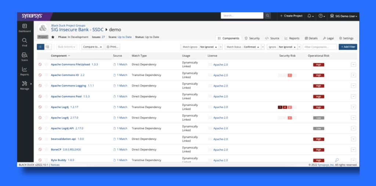Click review circle icon for Apache Commons Pool
Screen dimensions: 376x186
[x=47, y=96]
